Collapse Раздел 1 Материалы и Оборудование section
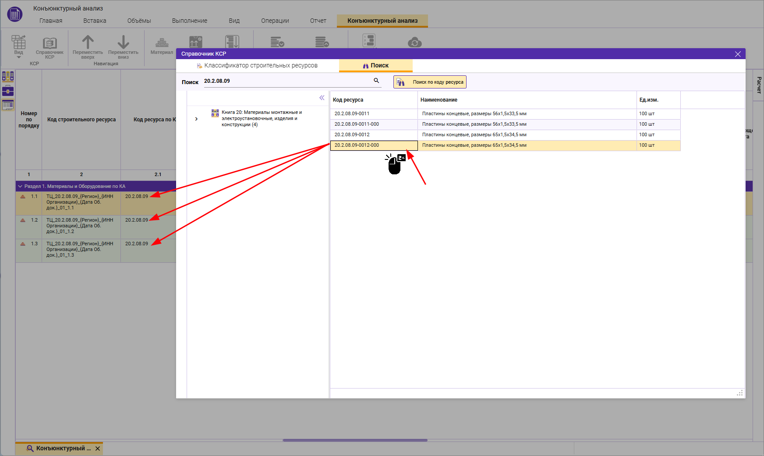 click(x=20, y=186)
